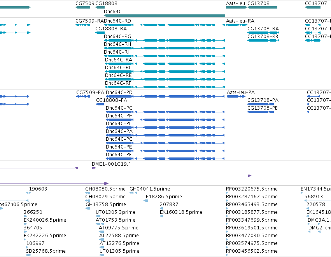Select EST label GH04041.5prime
The height and width of the screenshot is (257, 331).
[x=150, y=189]
